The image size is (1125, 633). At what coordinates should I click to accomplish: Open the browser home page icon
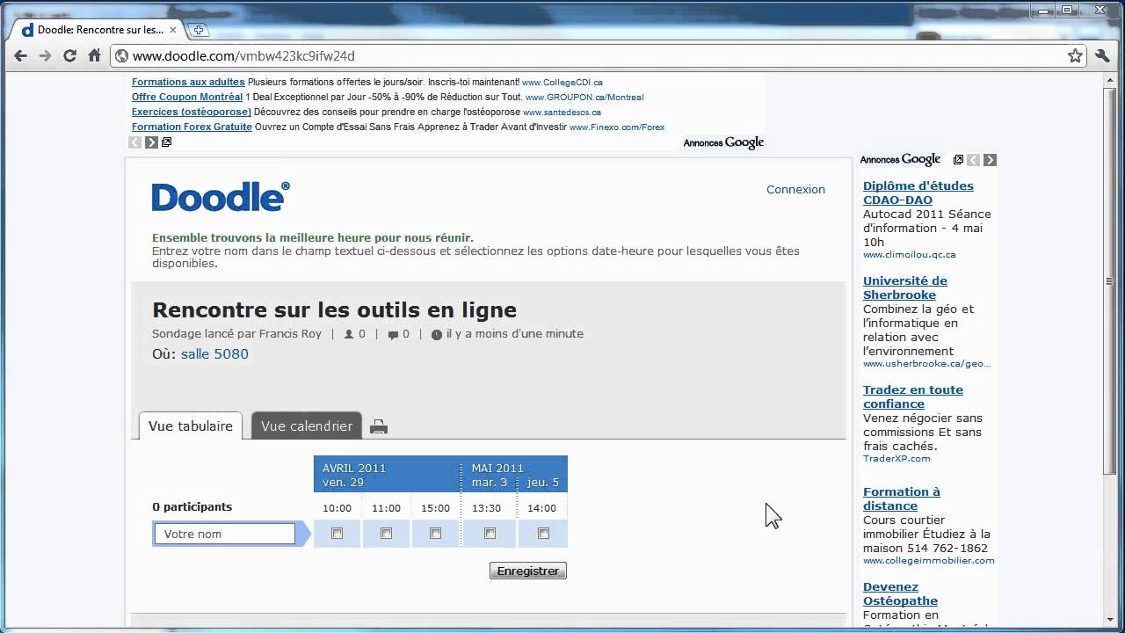(x=94, y=55)
